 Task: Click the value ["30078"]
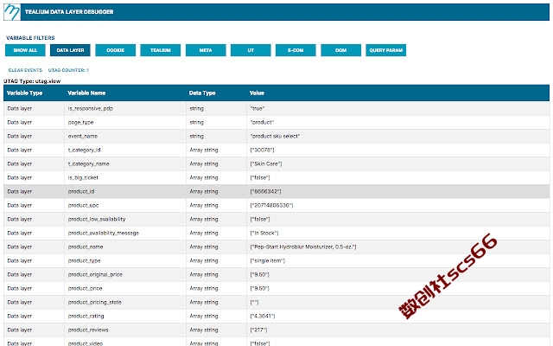coord(262,150)
